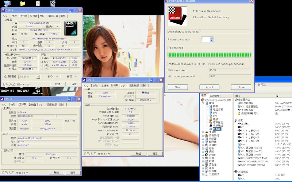Click the EVEREST v5.50 root node icon

point(203,100)
